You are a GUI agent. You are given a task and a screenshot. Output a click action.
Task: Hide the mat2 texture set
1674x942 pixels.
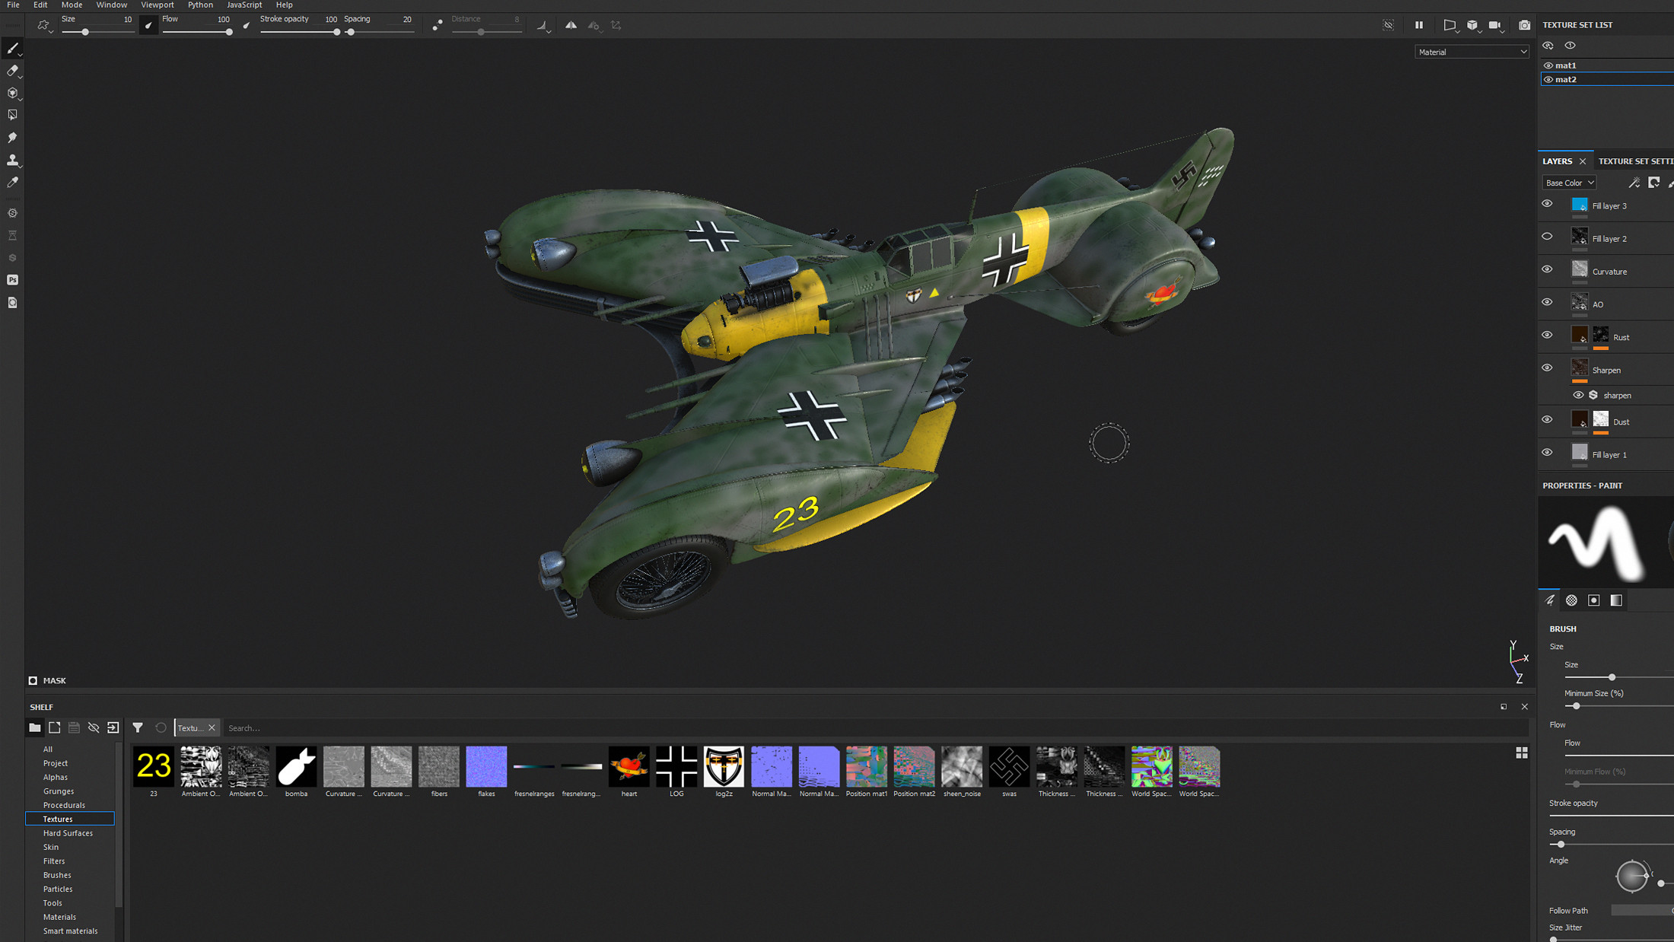(1548, 79)
